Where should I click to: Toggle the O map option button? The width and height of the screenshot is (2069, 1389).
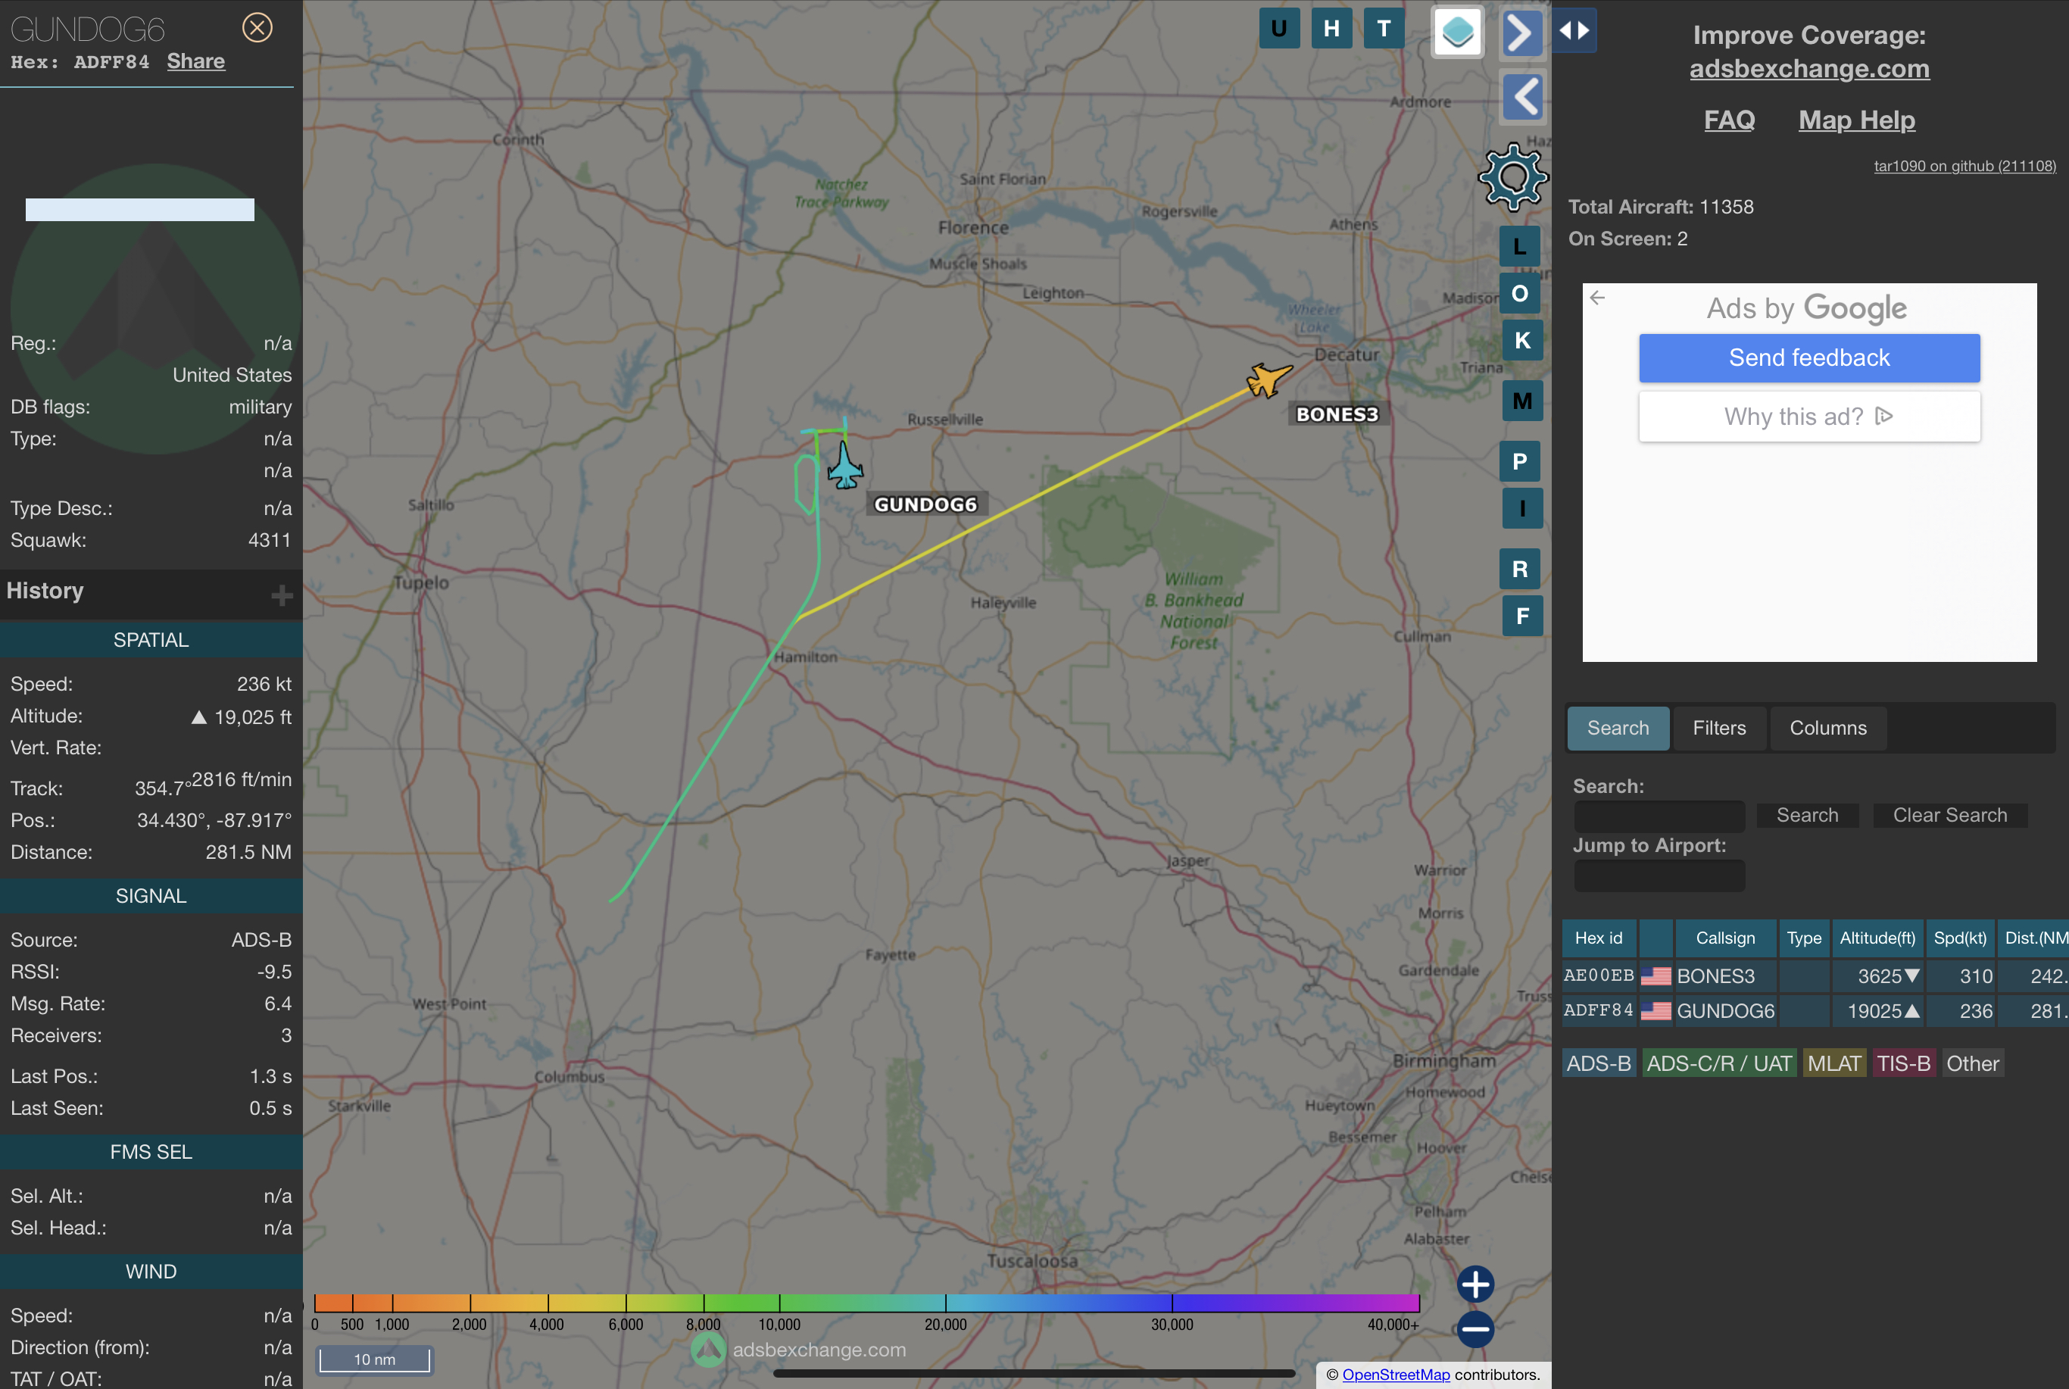click(1520, 293)
